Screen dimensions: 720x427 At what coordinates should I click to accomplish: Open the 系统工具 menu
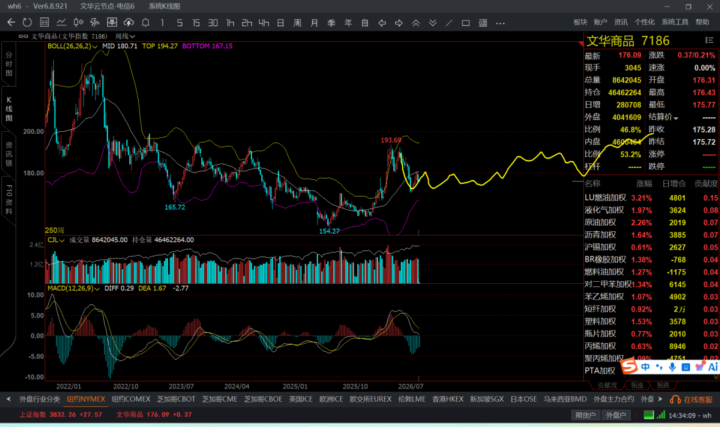(x=675, y=22)
